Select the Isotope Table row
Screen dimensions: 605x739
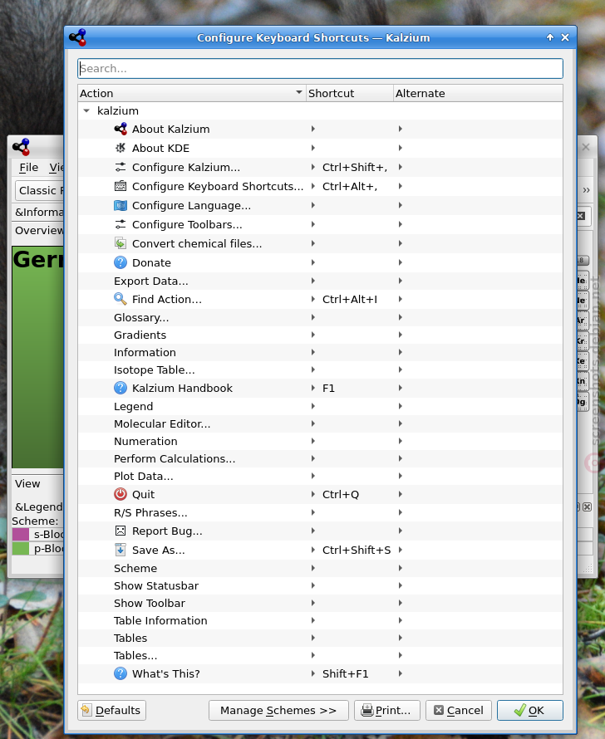(x=320, y=370)
